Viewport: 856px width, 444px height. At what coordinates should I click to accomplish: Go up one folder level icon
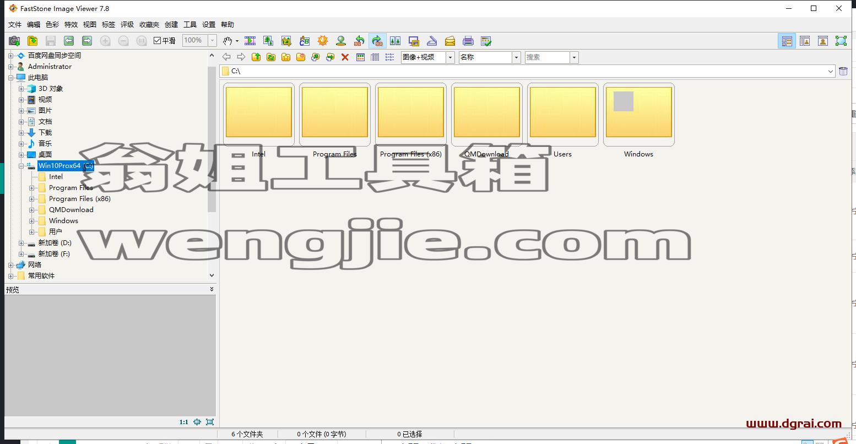point(256,57)
